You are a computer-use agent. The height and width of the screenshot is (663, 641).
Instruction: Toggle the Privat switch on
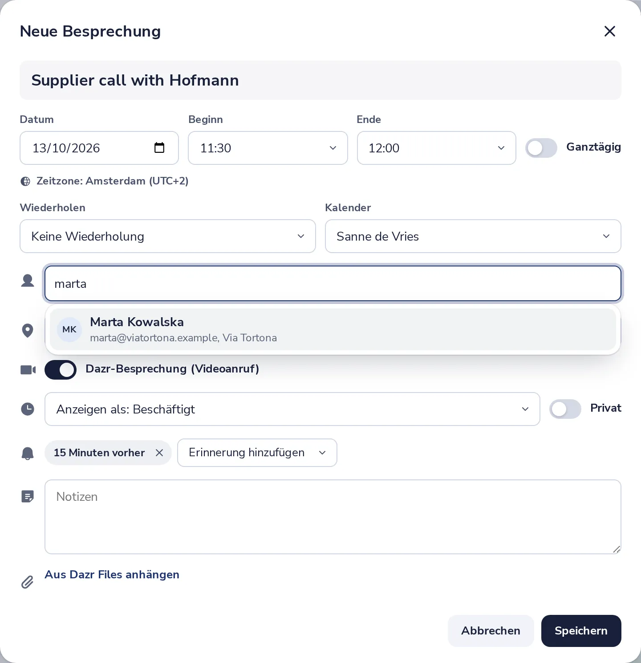click(x=565, y=409)
